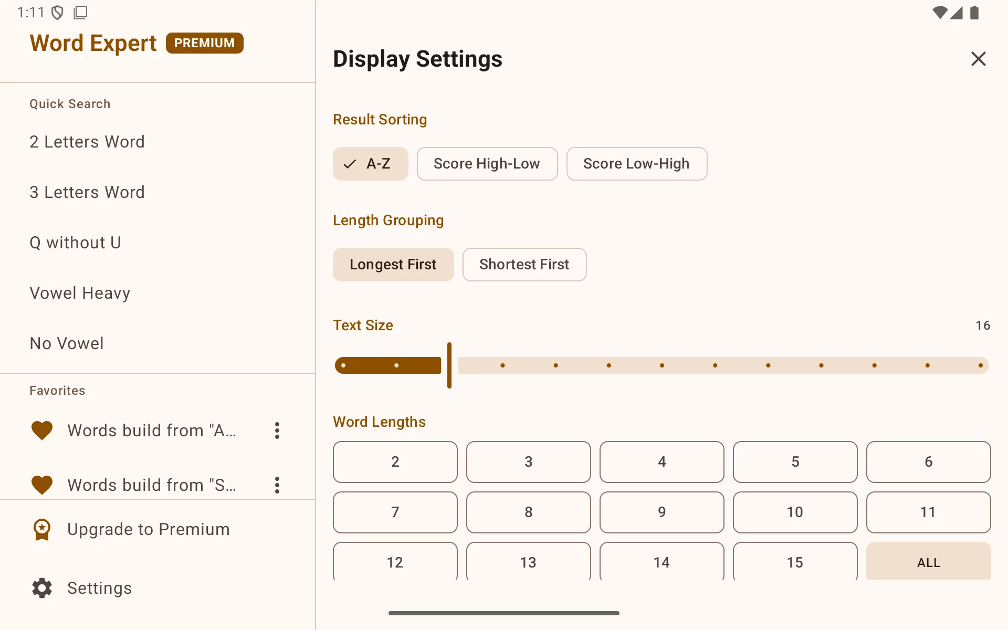This screenshot has height=630, width=1008.
Task: Close the Display Settings panel
Action: pyautogui.click(x=978, y=59)
